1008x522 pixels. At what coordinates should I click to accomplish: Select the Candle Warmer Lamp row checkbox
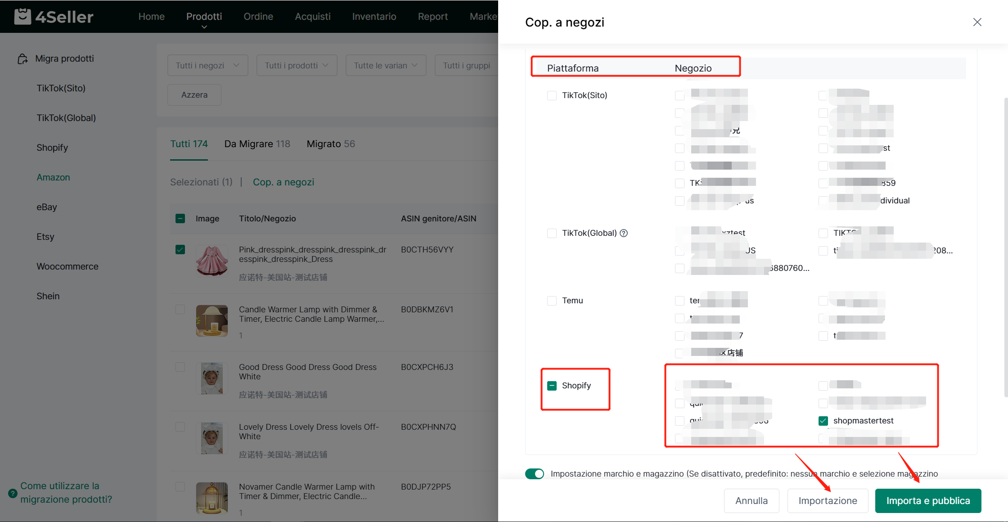click(180, 310)
